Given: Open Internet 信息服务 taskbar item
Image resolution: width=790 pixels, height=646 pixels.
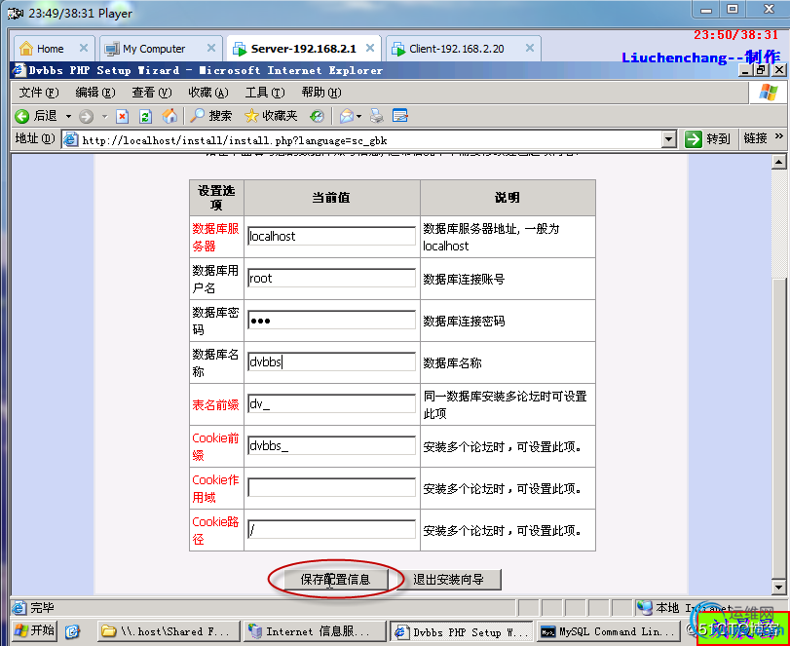Looking at the screenshot, I should click(x=315, y=630).
